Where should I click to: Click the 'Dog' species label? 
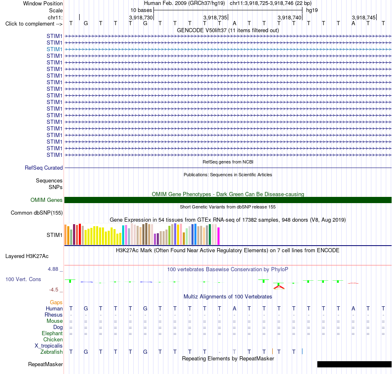pyautogui.click(x=58, y=327)
